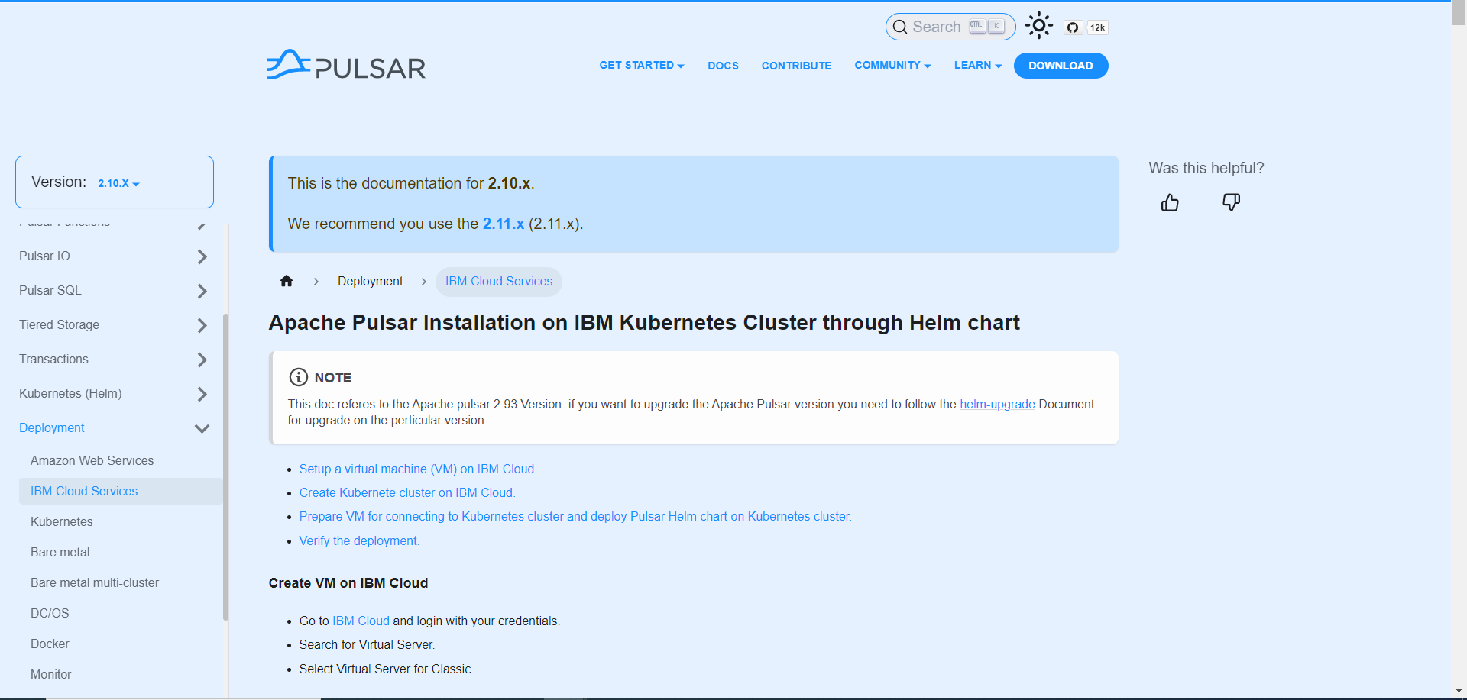Click the NOTE info icon

coord(298,377)
